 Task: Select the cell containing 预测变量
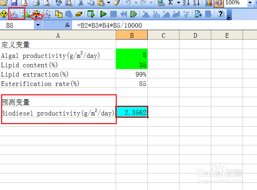58,102
